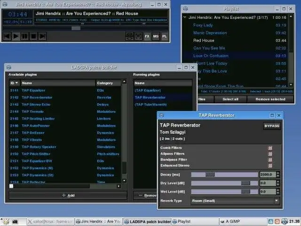This screenshot has width=301, height=226.
Task: Enable the Allpass Filters checkbox
Action: coord(270,154)
